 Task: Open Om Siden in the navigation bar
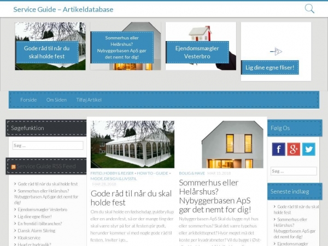coord(56,100)
